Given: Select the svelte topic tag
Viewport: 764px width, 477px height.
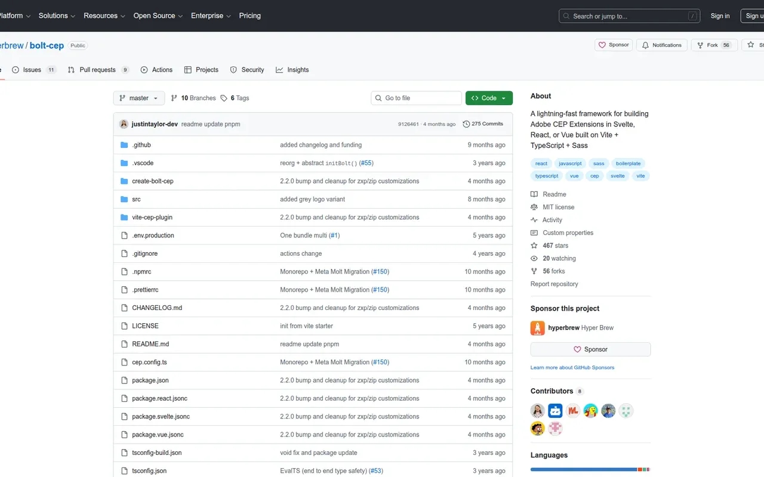Looking at the screenshot, I should [617, 176].
